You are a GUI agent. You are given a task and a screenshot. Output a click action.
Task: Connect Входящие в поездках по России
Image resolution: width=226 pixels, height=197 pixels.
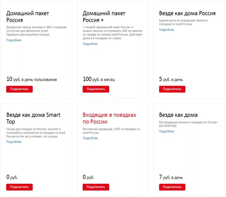coord(96,187)
